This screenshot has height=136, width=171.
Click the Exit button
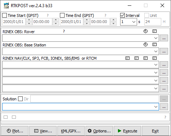coord(155,131)
